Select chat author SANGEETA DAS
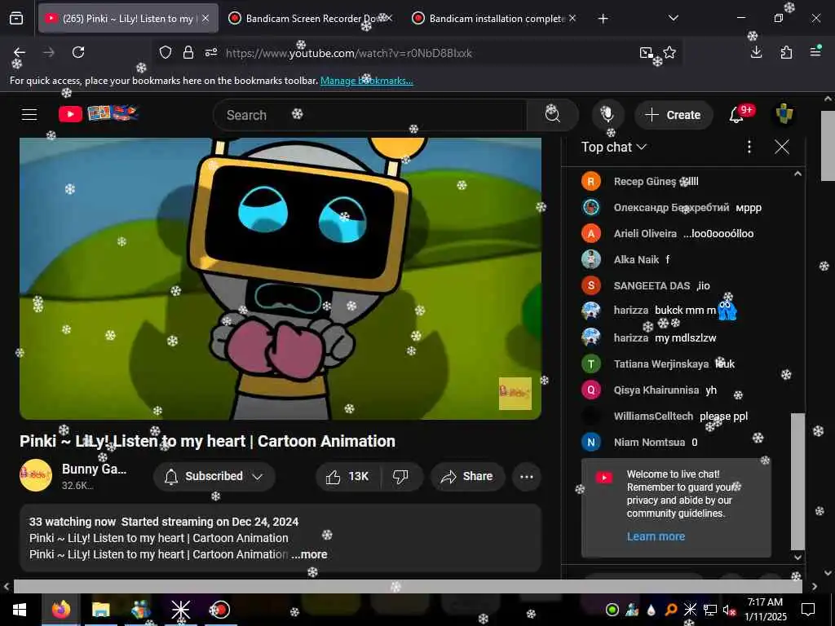Image resolution: width=835 pixels, height=626 pixels. [x=652, y=286]
